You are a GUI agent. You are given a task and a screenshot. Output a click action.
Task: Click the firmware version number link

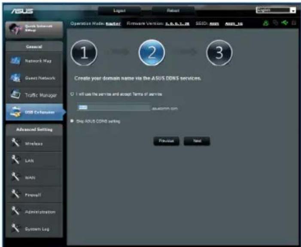coord(177,24)
